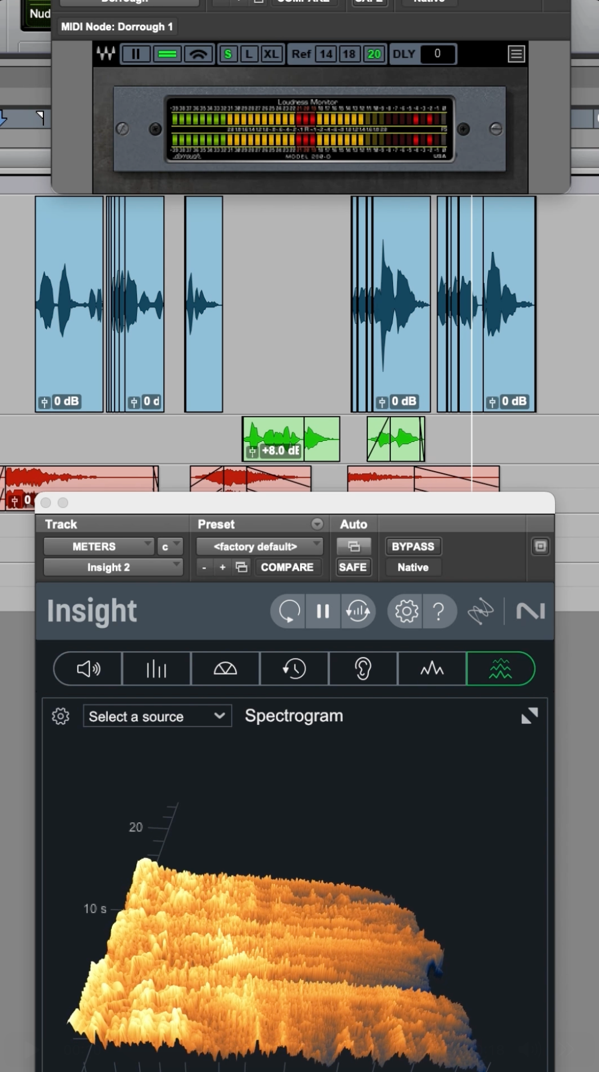This screenshot has height=1072, width=599.
Task: Click the right screw on Dorrough faceplate
Action: [x=496, y=129]
